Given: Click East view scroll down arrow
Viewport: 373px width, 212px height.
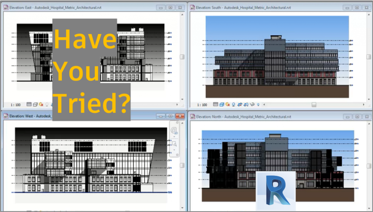Looking at the screenshot, I should coord(182,99).
